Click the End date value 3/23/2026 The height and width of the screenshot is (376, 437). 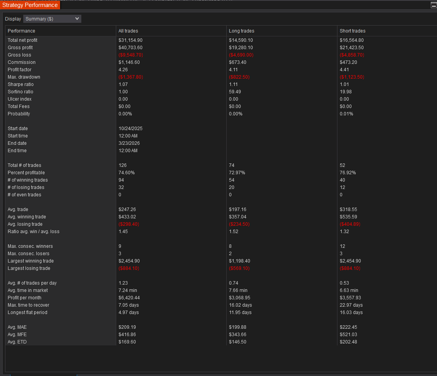129,143
